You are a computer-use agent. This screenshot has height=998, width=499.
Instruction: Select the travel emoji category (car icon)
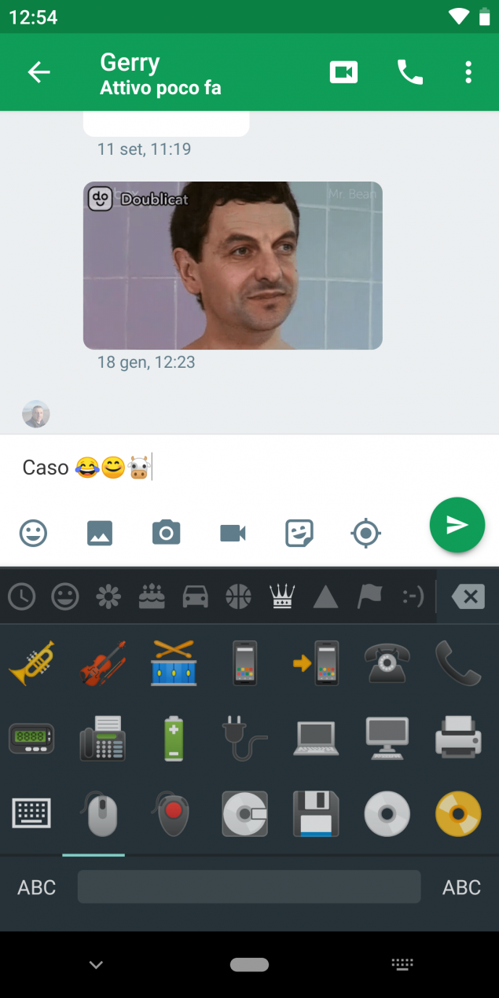pos(195,597)
